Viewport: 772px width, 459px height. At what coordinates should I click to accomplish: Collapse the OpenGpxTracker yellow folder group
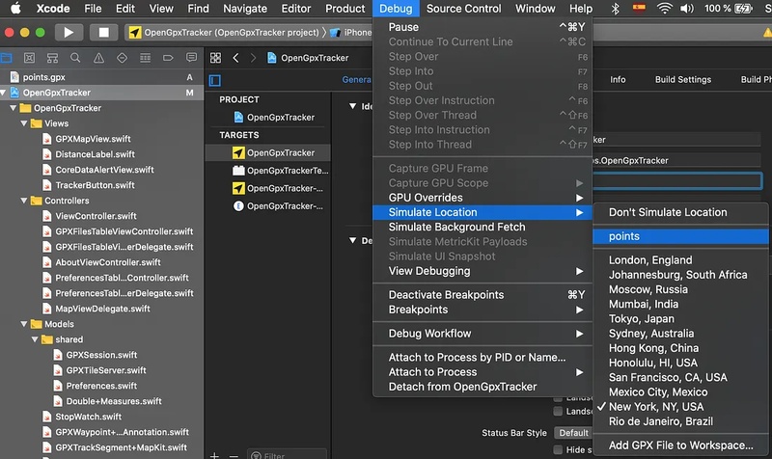click(x=14, y=108)
